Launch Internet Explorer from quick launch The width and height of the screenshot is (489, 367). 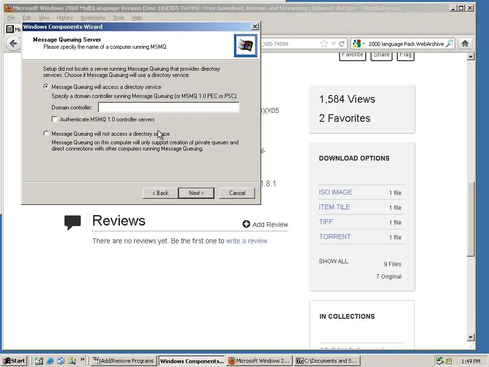[50, 361]
